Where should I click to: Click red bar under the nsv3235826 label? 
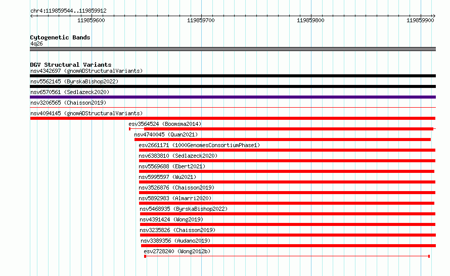288,235
